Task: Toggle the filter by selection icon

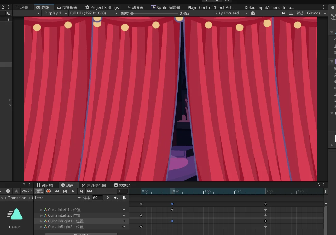Action: click(x=107, y=198)
